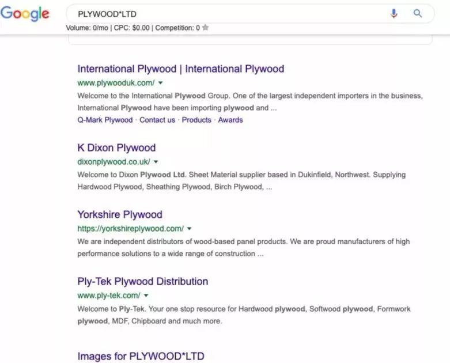This screenshot has height=363, width=450.
Task: Open Yorkshire Plywood result title
Action: [x=120, y=215]
